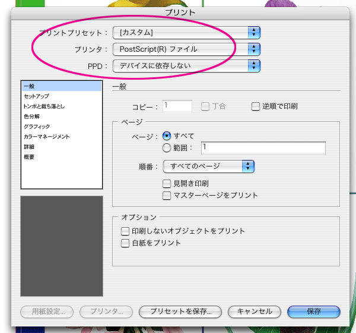
Task: Click the キャンセル button
Action: (x=255, y=312)
